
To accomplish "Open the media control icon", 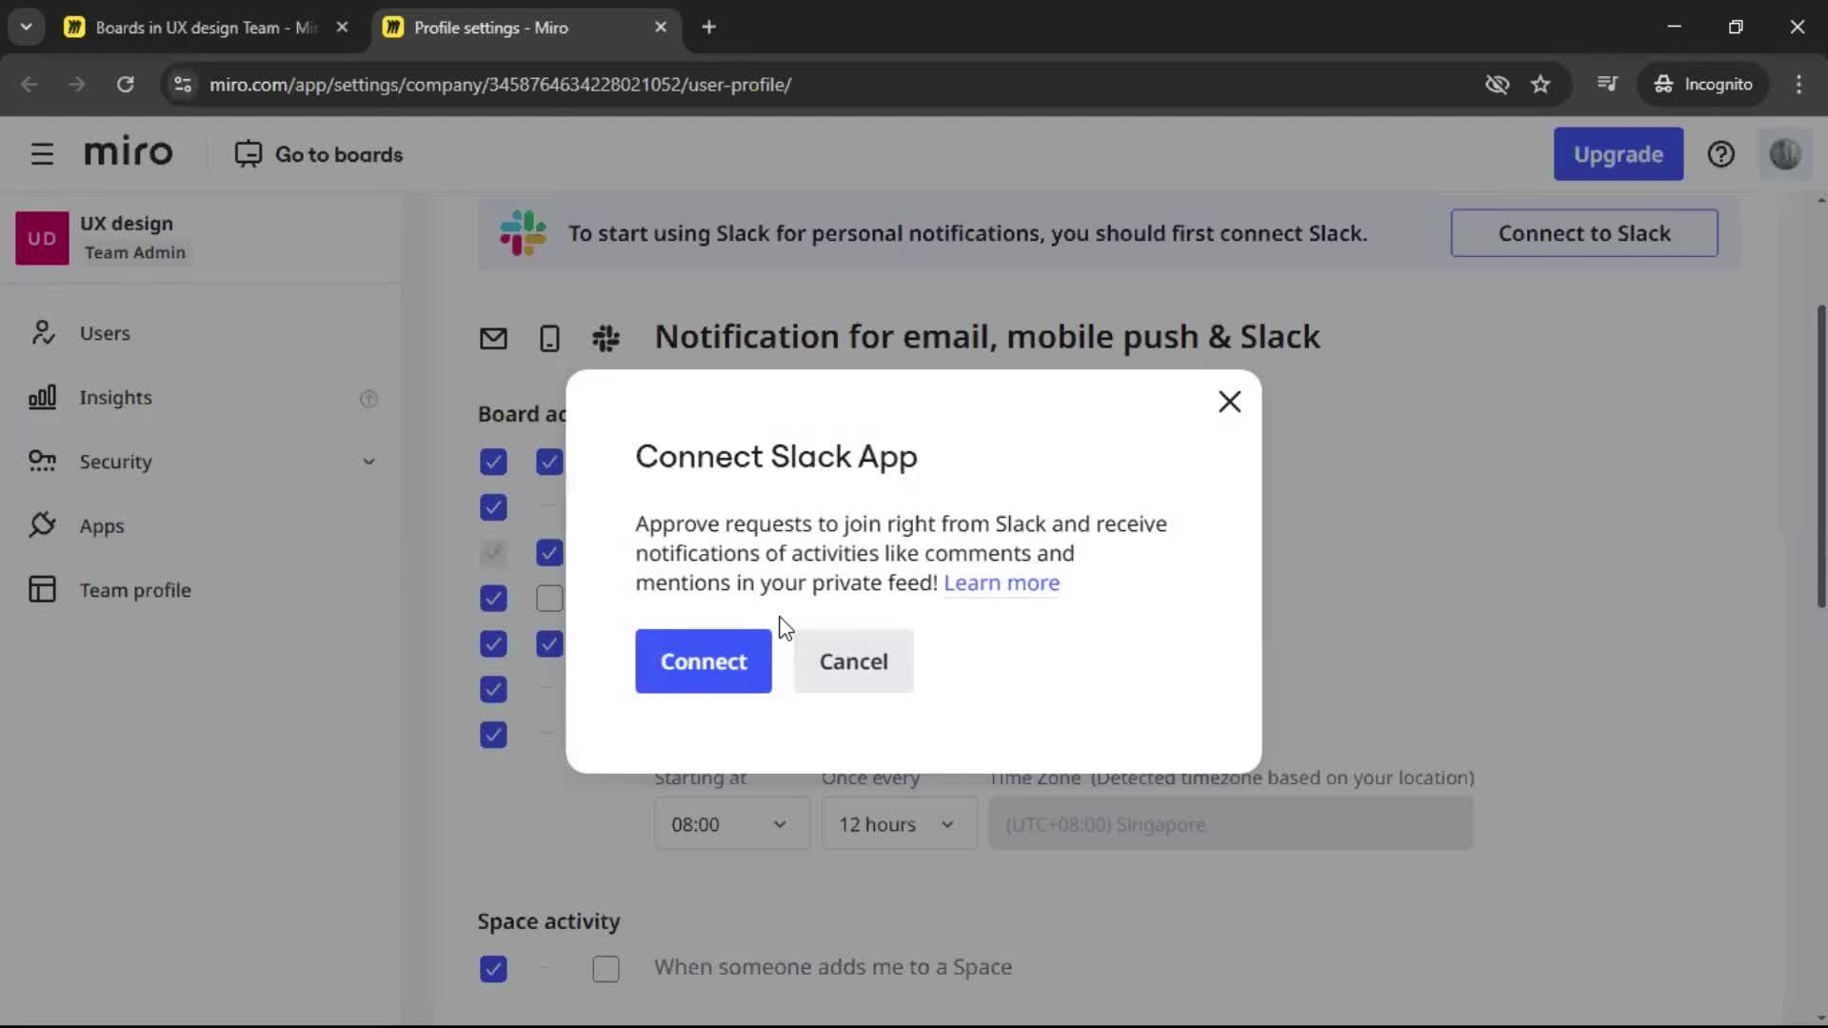I will tap(1607, 84).
